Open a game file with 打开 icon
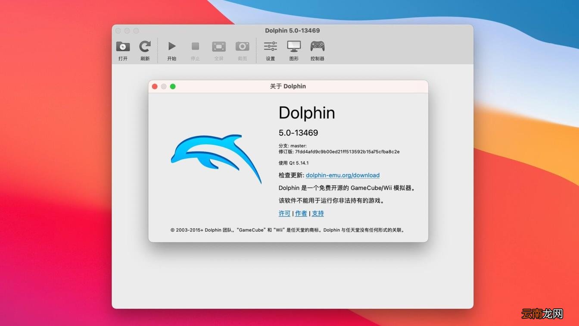This screenshot has height=326, width=579. (x=123, y=47)
